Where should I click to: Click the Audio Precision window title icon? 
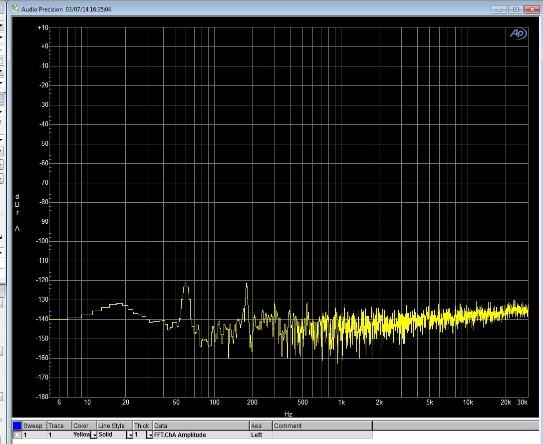(15, 8)
